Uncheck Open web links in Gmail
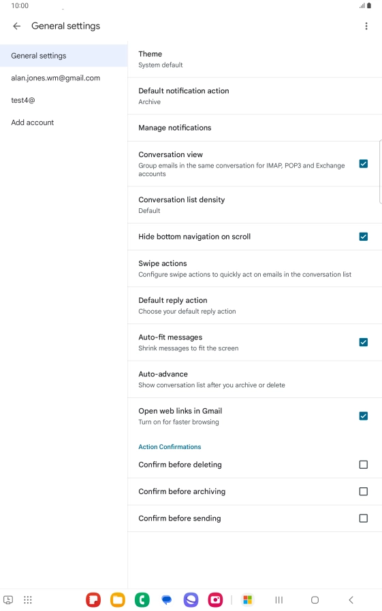This screenshot has height=611, width=382. (x=364, y=416)
